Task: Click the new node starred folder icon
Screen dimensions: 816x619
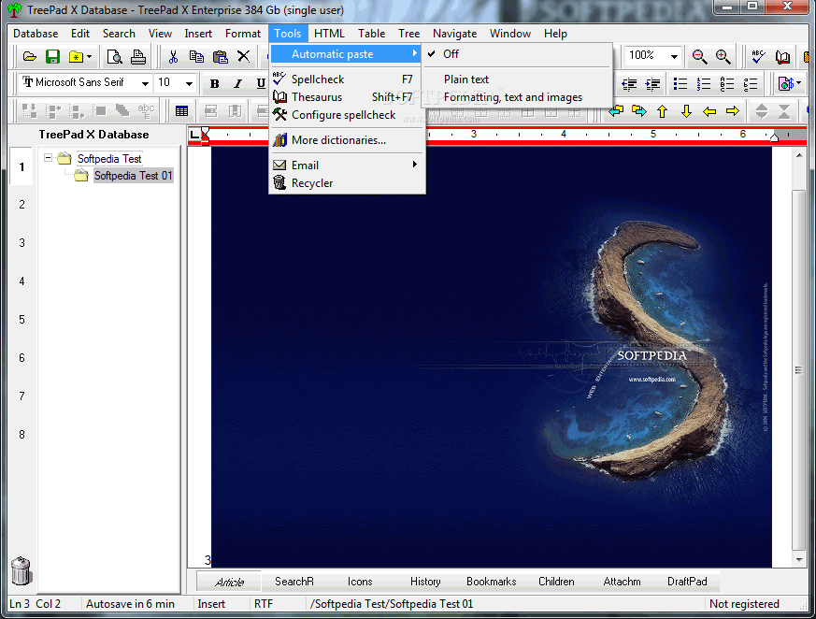Action: pyautogui.click(x=76, y=56)
